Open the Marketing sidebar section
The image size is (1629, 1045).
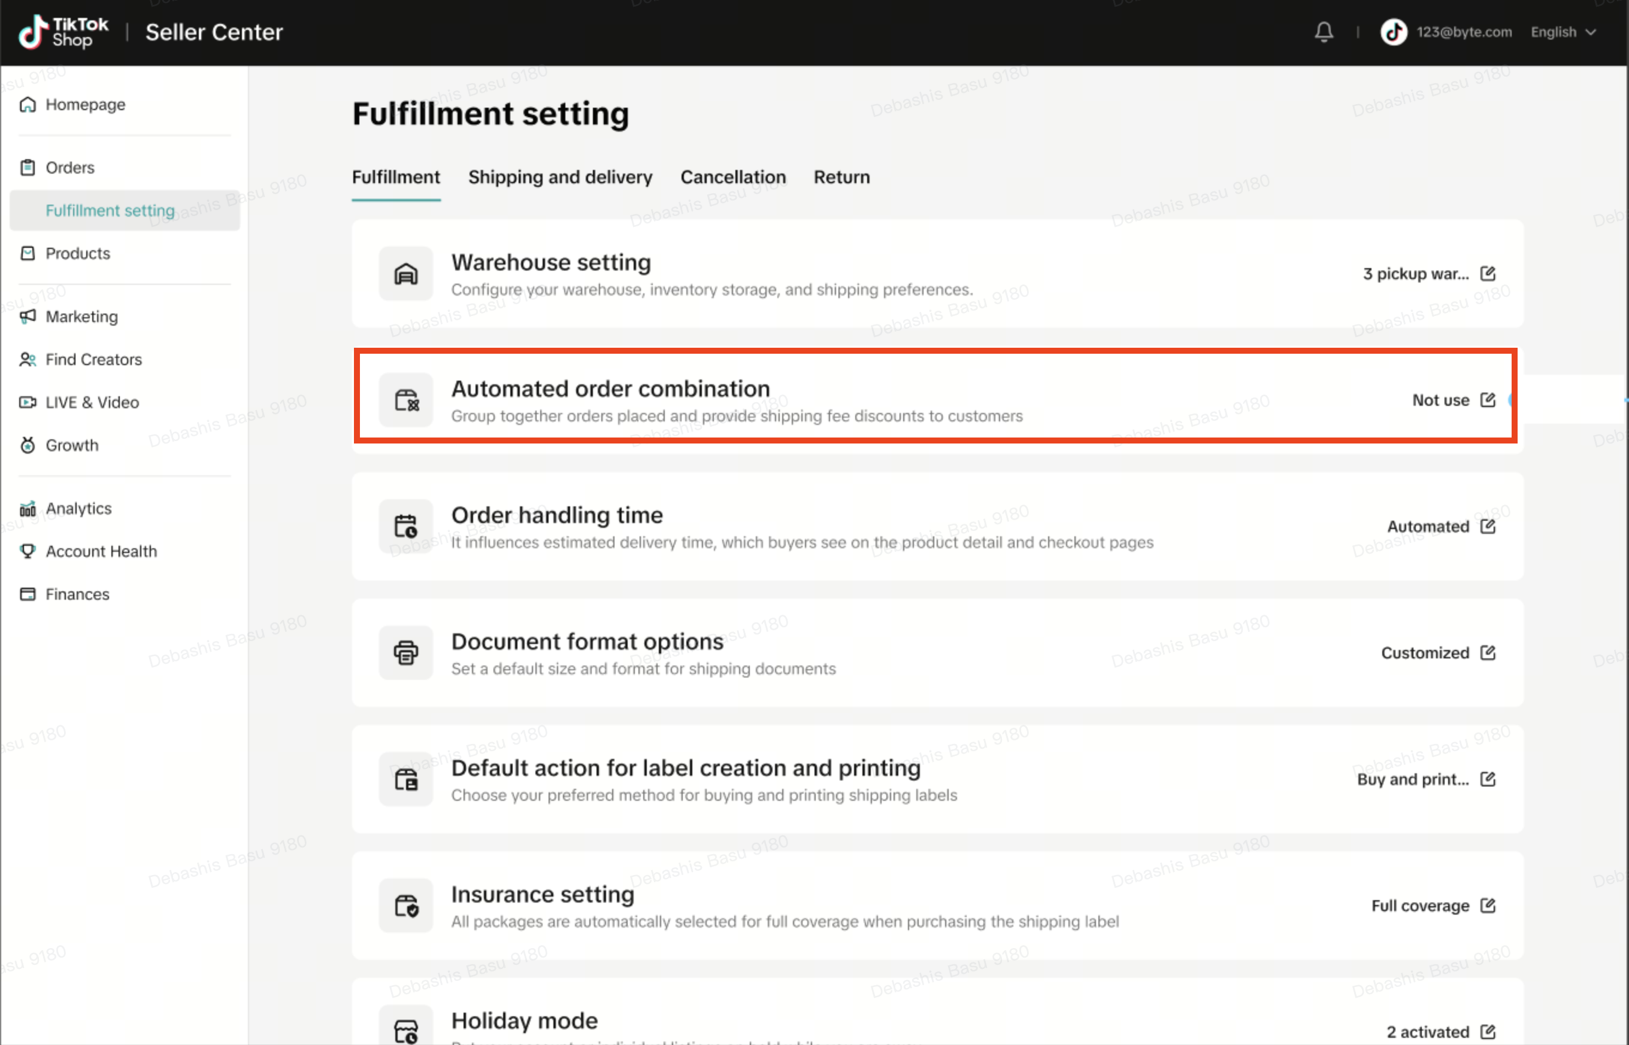pyautogui.click(x=81, y=316)
